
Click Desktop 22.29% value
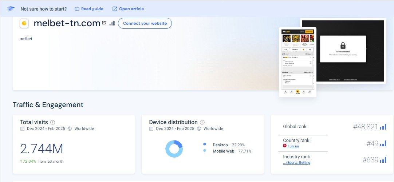pyautogui.click(x=238, y=145)
